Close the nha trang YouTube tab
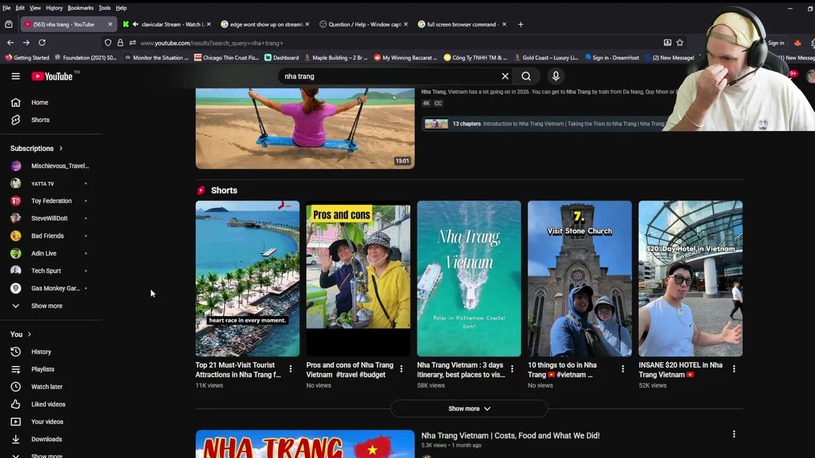 (x=110, y=24)
